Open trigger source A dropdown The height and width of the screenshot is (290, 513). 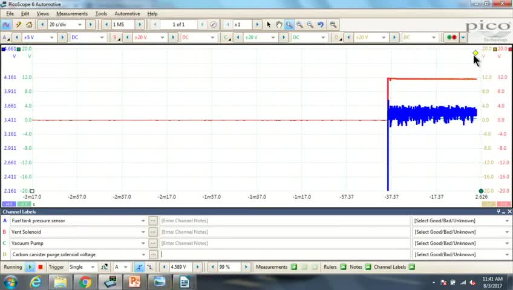click(x=125, y=267)
